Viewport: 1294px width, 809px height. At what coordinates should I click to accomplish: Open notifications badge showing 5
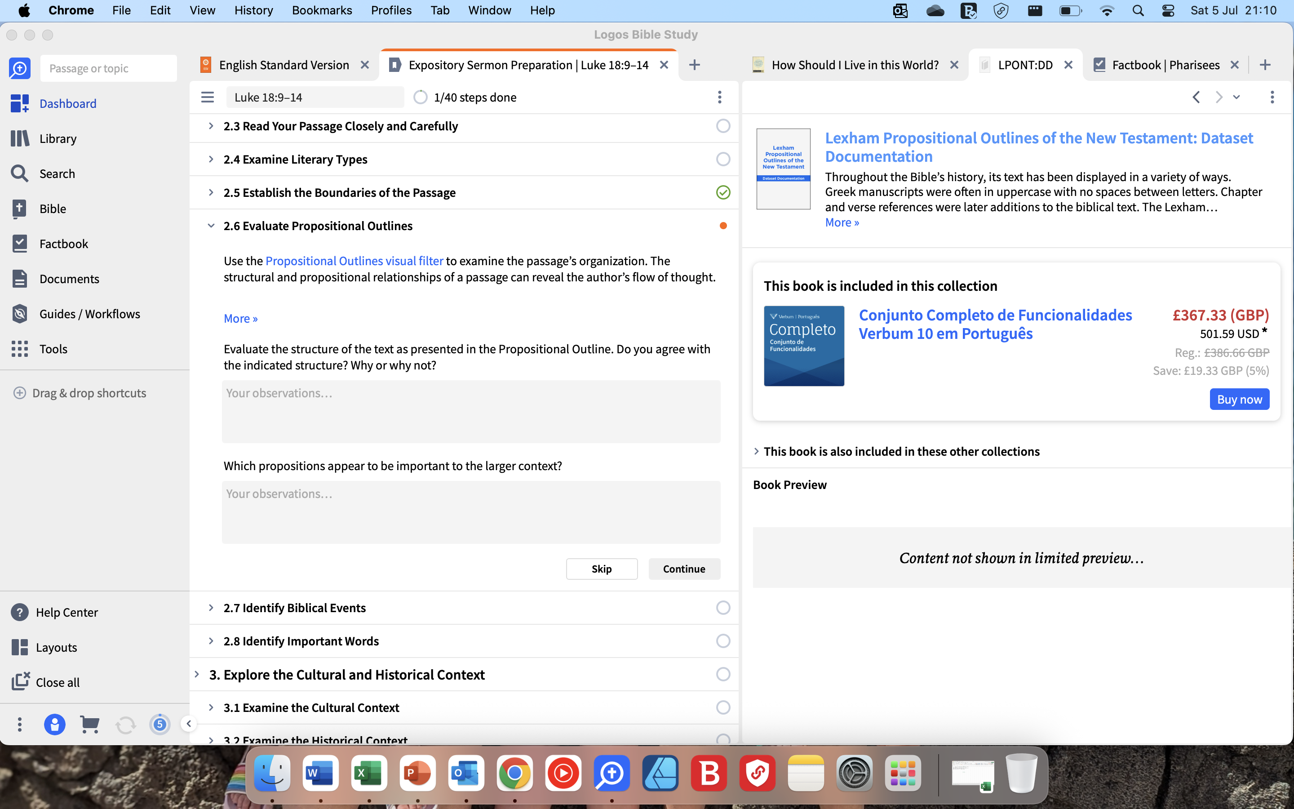[x=160, y=725]
